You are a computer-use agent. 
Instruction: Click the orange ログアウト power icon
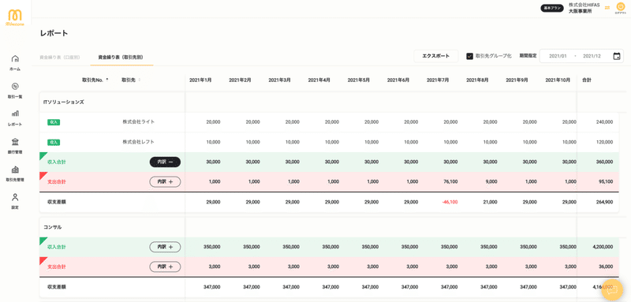(x=620, y=7)
